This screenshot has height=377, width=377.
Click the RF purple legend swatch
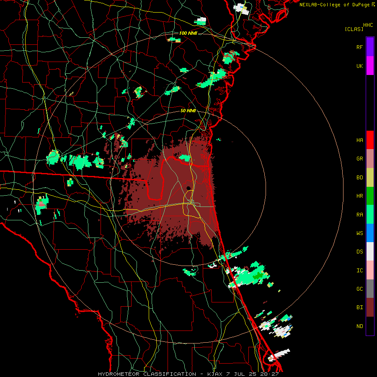click(x=370, y=47)
